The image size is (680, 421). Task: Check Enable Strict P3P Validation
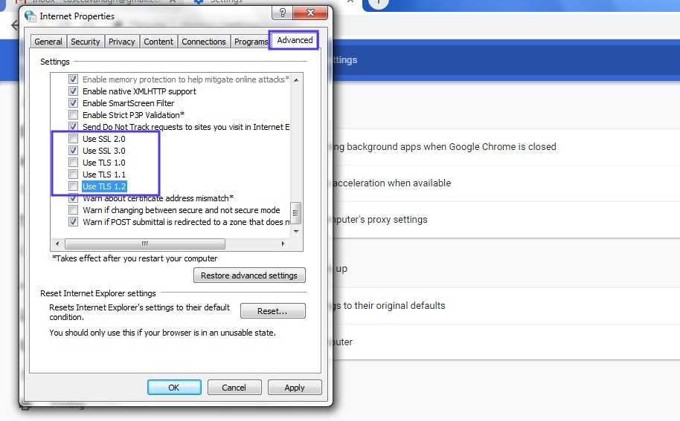(73, 115)
